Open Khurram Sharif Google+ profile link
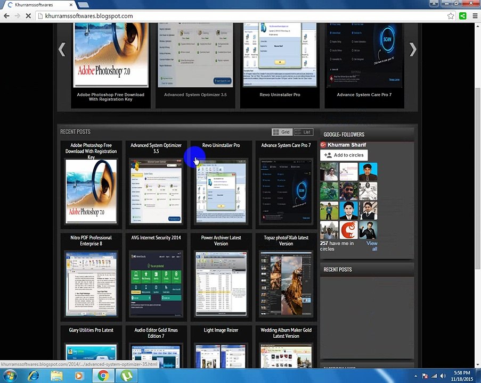 (347, 145)
